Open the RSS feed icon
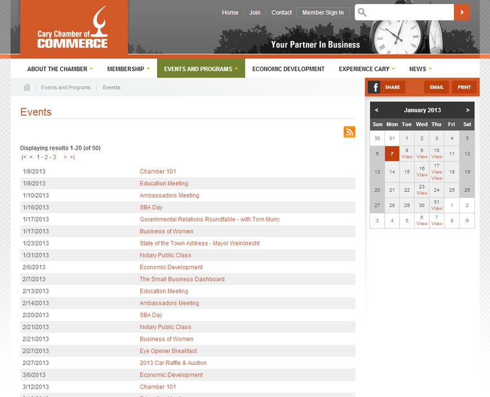Viewport: 490px width, 397px height. tap(349, 132)
